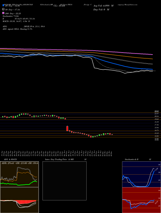Click the MACD histogram panel

pos(19,200)
